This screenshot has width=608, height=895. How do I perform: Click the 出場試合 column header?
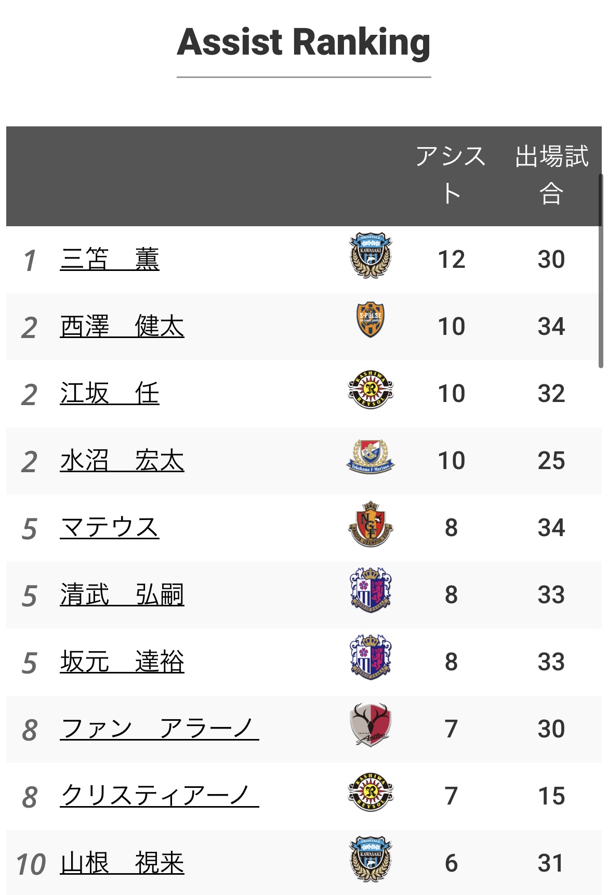point(551,175)
